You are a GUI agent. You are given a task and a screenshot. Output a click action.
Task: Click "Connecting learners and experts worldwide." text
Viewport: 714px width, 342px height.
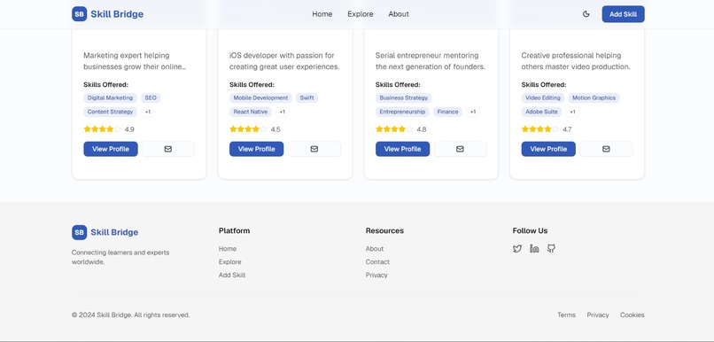(120, 257)
